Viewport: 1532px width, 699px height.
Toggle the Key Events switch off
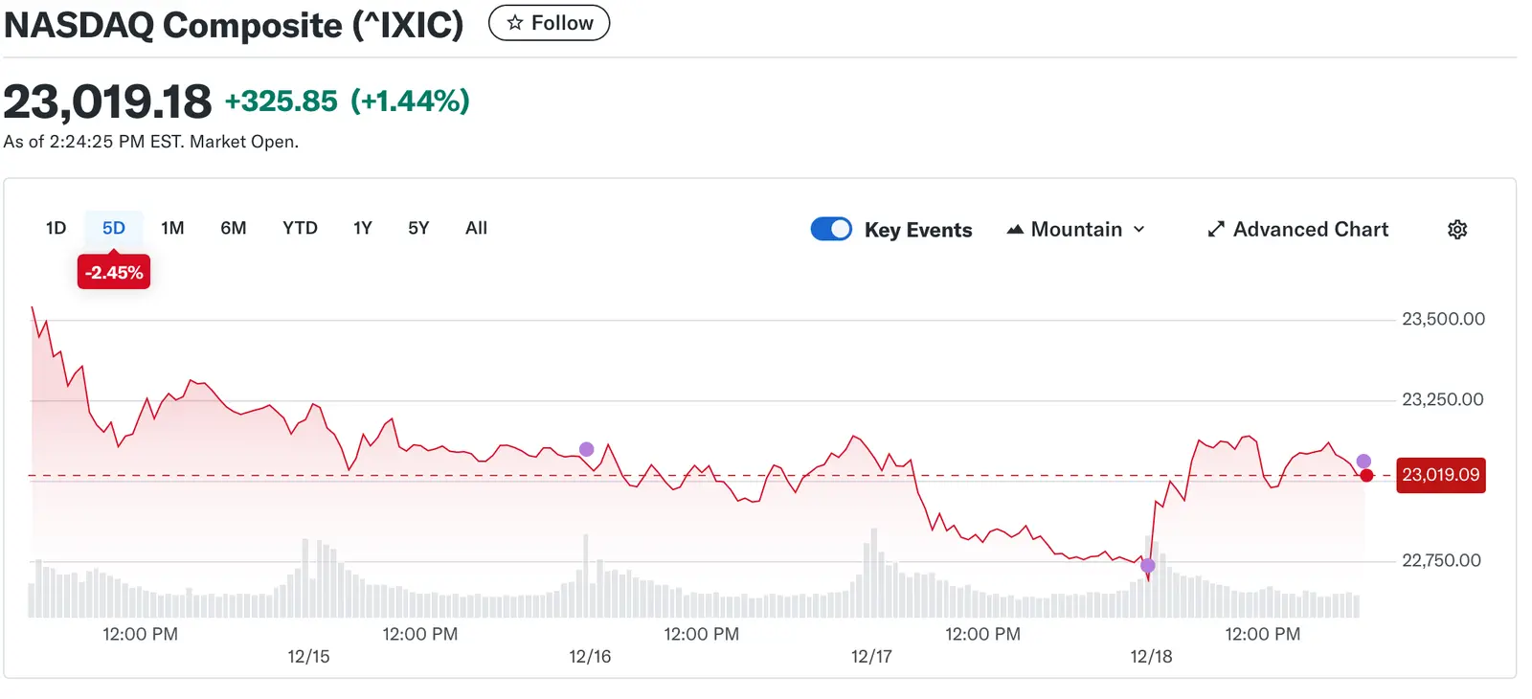pos(831,229)
